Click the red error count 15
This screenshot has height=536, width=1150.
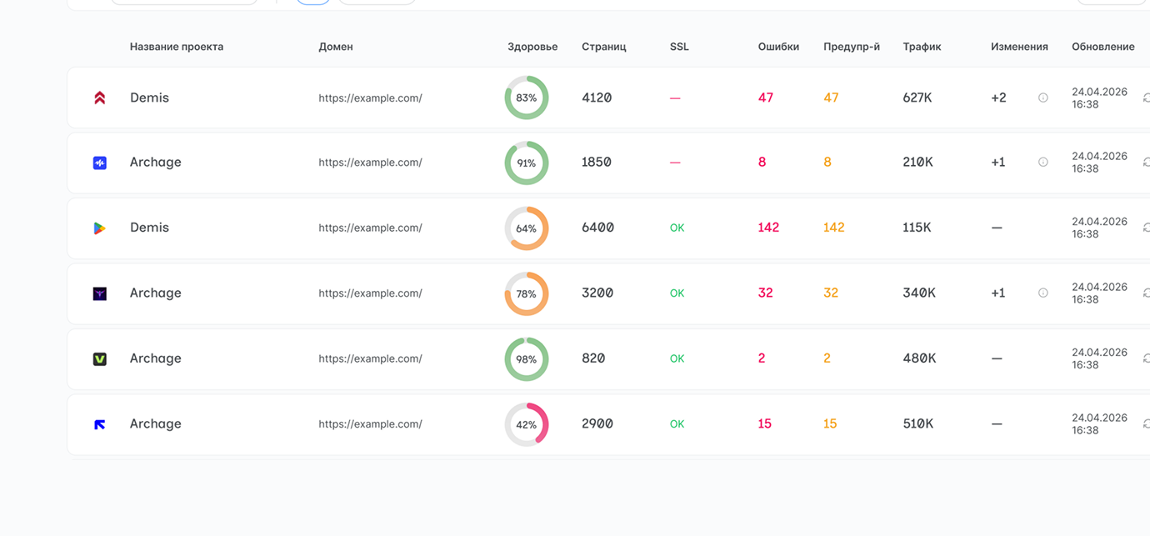tap(765, 424)
